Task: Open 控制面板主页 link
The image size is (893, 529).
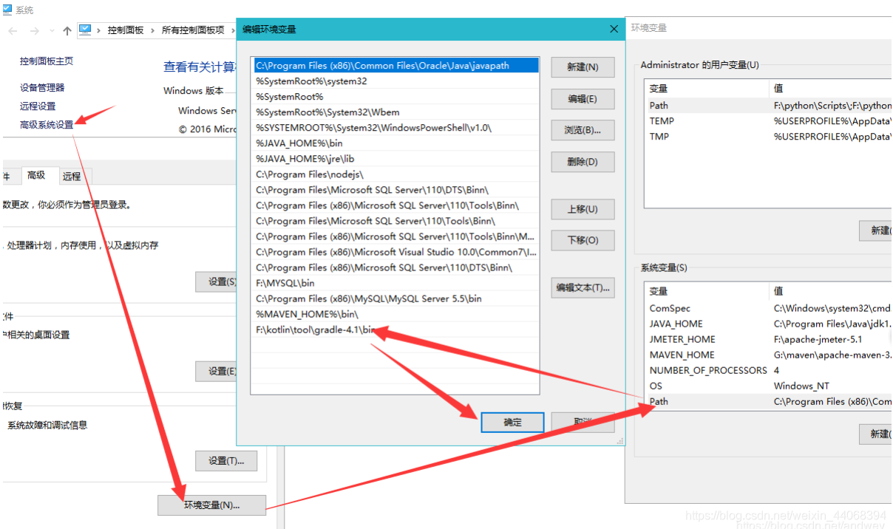Action: coord(47,61)
